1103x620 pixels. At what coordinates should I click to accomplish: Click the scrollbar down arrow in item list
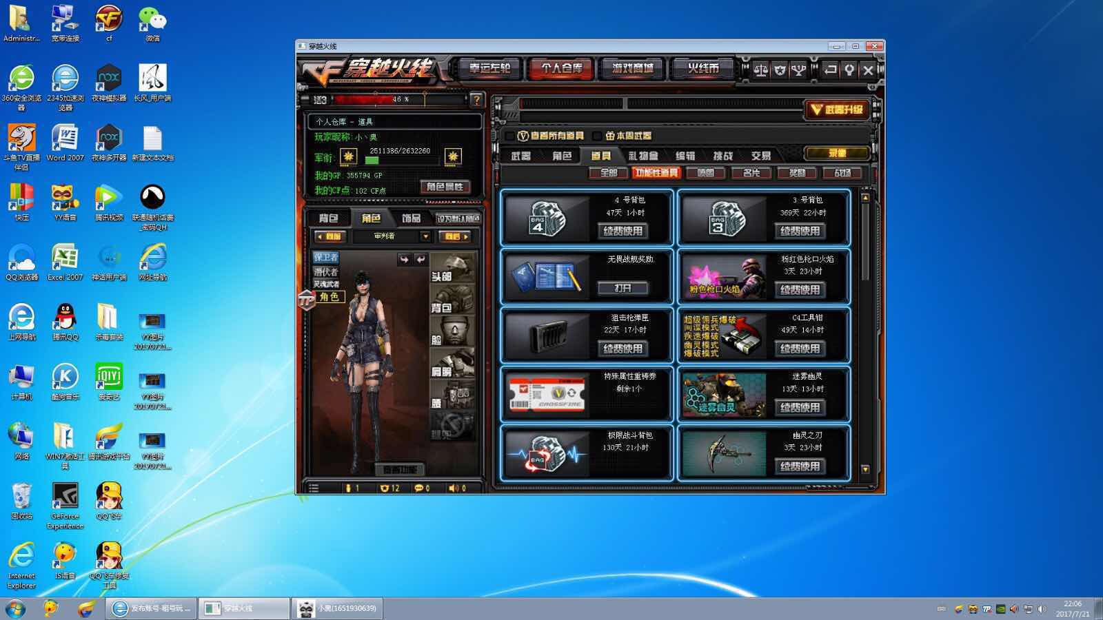(865, 469)
